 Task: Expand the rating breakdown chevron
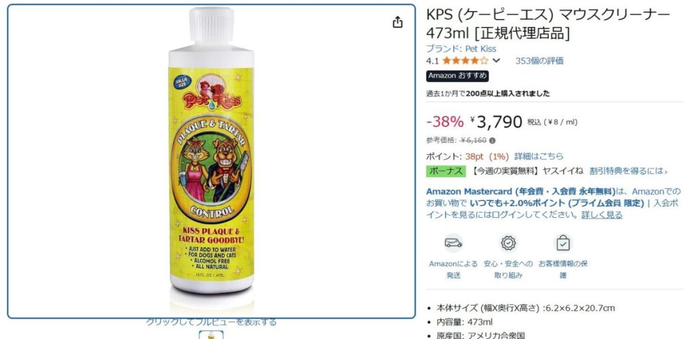497,60
